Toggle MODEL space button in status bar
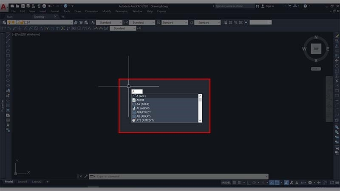Screen dimensions: 340x191 click(226, 183)
